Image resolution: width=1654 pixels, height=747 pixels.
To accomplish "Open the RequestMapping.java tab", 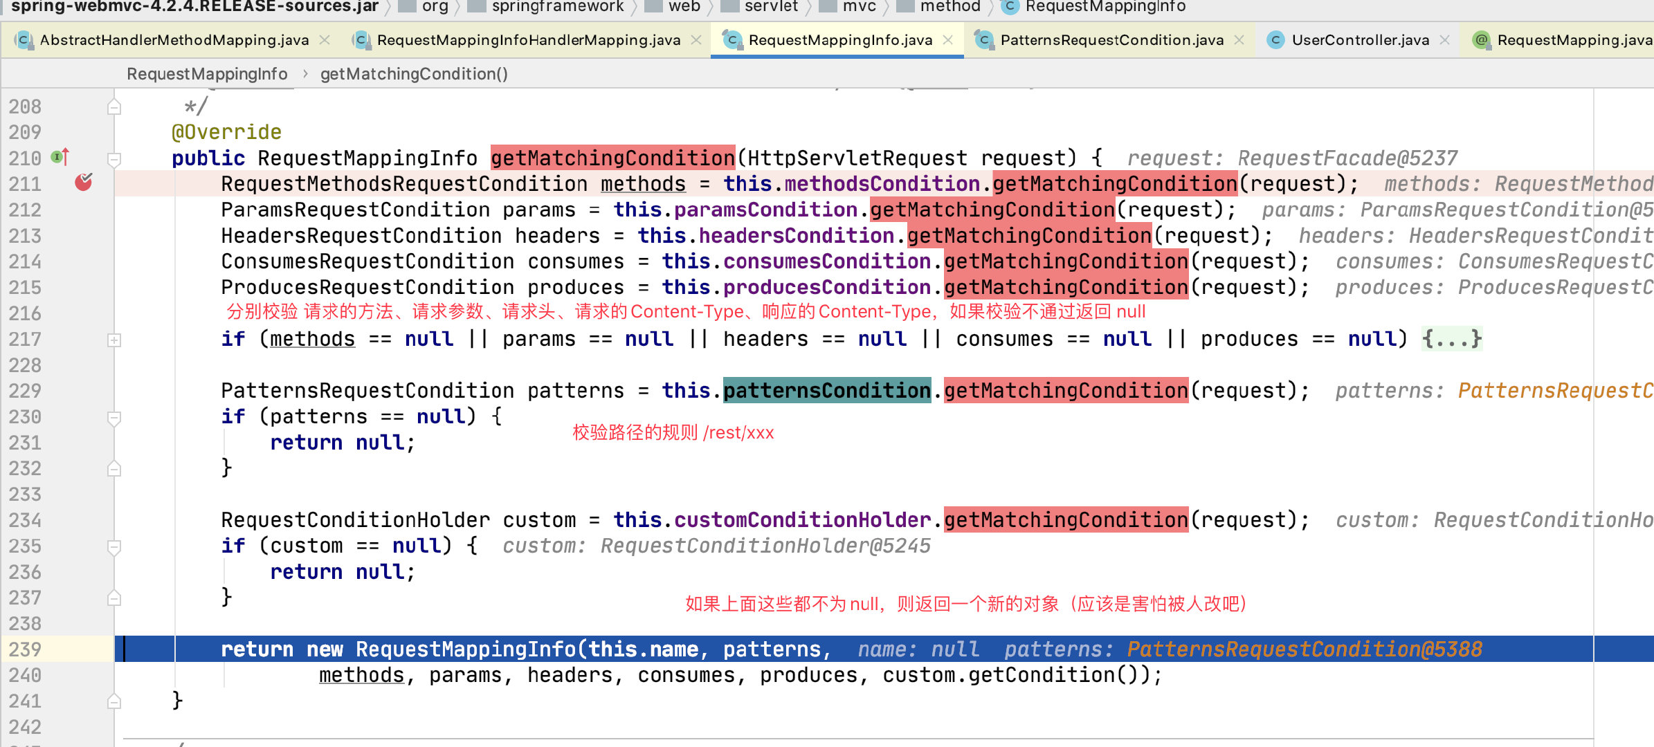I will [1574, 40].
